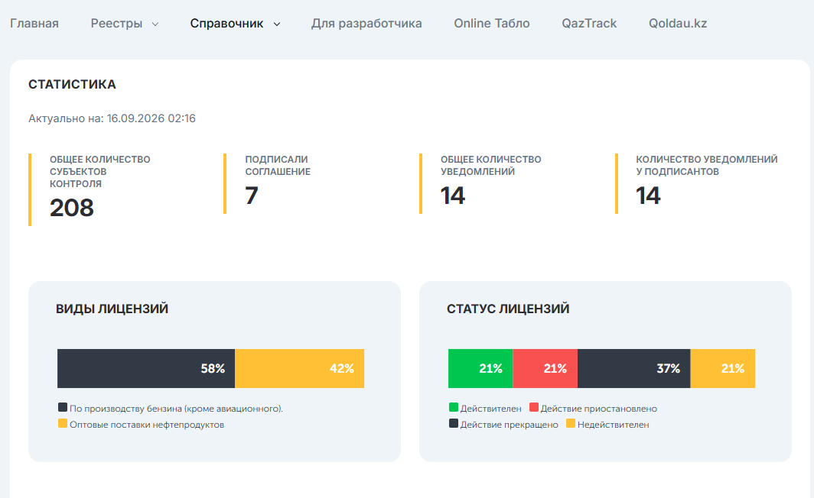The width and height of the screenshot is (814, 498).
Task: Open the Реестры menu label
Action: [116, 24]
